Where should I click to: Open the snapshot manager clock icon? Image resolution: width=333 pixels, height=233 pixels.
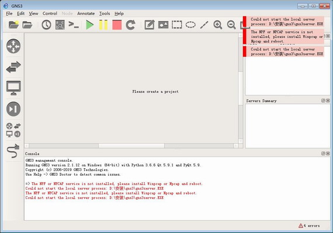point(46,25)
